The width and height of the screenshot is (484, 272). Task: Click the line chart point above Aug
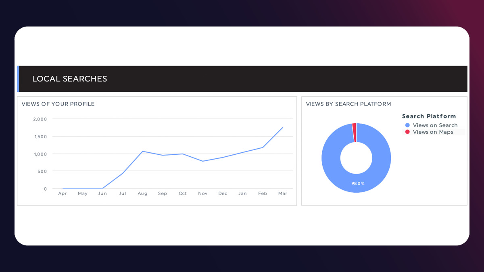[142, 151]
